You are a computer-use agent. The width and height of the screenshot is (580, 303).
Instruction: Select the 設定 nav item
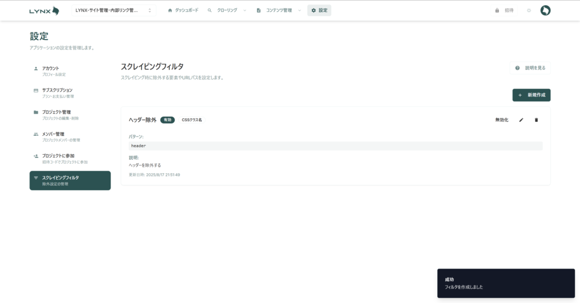pos(319,10)
